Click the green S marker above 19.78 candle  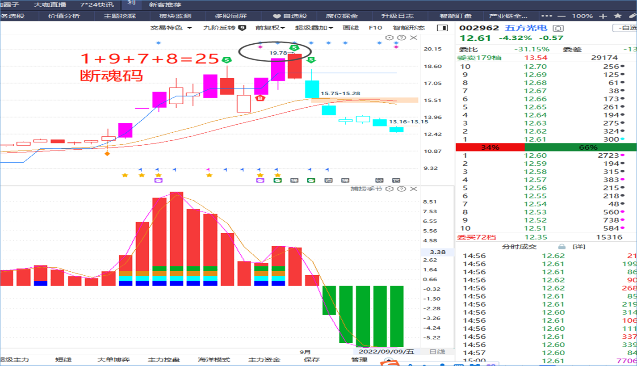pyautogui.click(x=293, y=47)
